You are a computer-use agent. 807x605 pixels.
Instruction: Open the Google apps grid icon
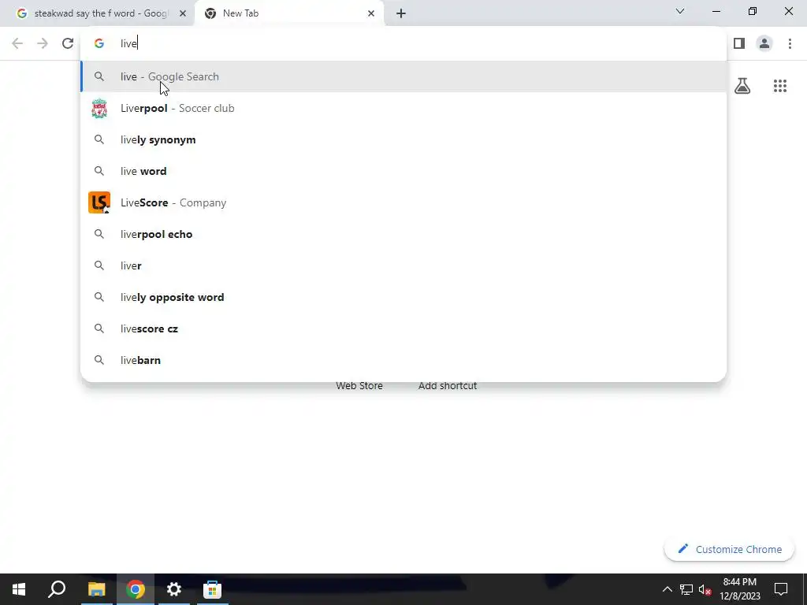[x=780, y=86]
